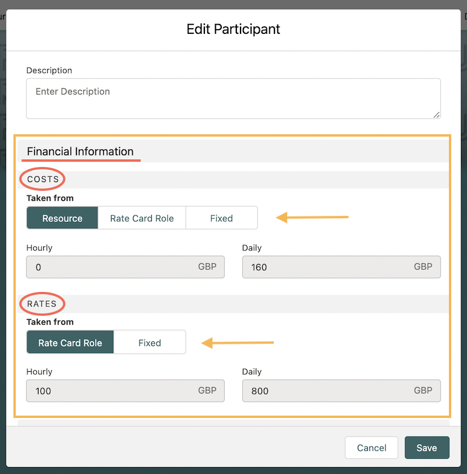Image resolution: width=467 pixels, height=474 pixels.
Task: Click the COSTS section label
Action: pos(43,179)
